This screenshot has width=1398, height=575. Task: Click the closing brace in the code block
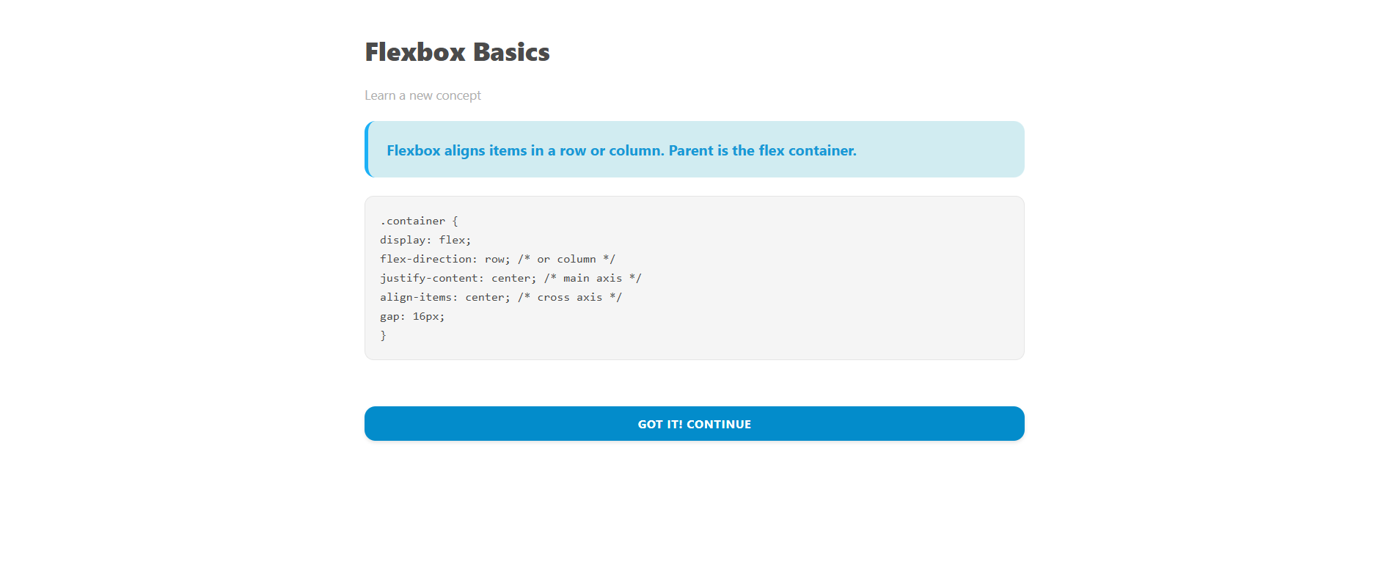click(x=383, y=335)
